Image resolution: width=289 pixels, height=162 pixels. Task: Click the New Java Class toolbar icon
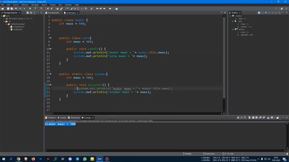click(52, 9)
